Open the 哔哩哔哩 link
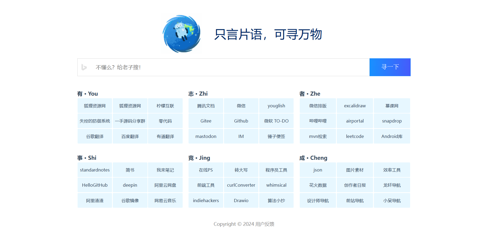496x233 pixels. pos(318,121)
